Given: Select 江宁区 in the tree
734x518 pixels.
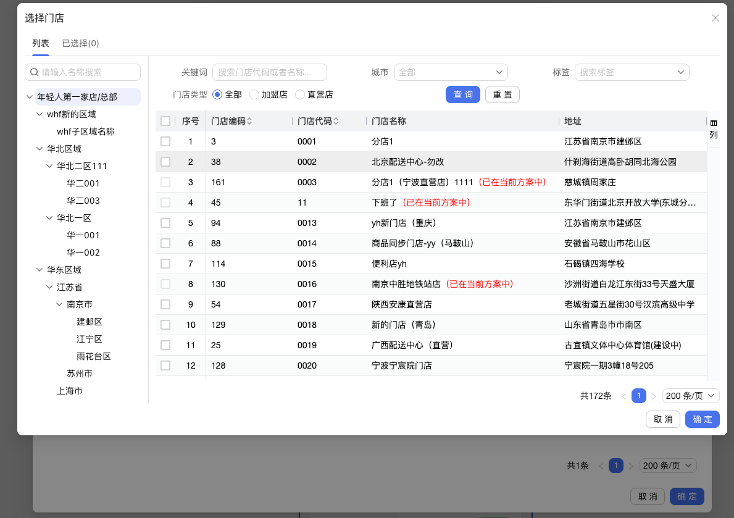Looking at the screenshot, I should (90, 339).
